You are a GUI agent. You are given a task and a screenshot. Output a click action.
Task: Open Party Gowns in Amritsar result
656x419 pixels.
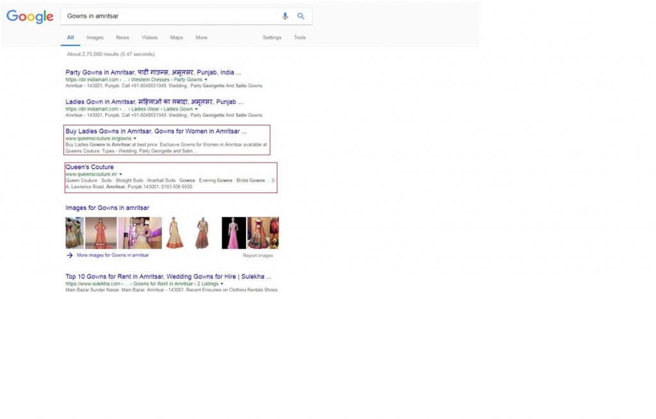[x=153, y=72]
